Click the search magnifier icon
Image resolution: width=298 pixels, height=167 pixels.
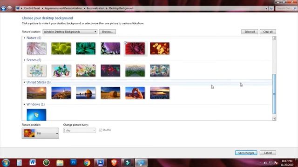[295, 8]
